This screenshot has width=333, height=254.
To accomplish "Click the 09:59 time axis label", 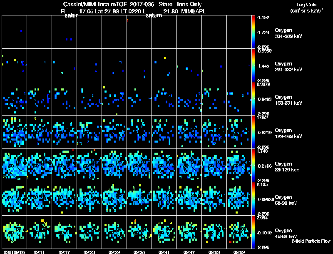I will click(239, 252).
